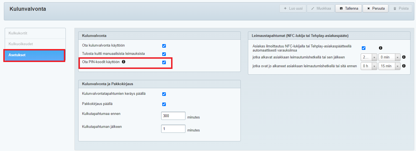Click info icon after the 15 min dropdown
416x151 pixels.
coord(404,66)
